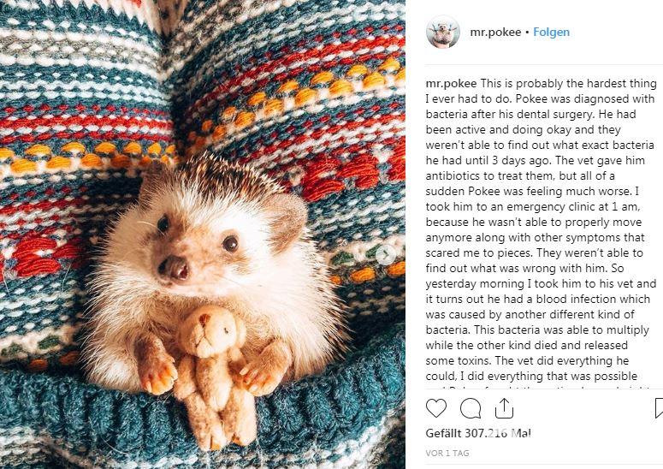Image resolution: width=663 pixels, height=469 pixels.
Task: View likers via Gefällt 307.216 Mal
Action: [x=478, y=434]
